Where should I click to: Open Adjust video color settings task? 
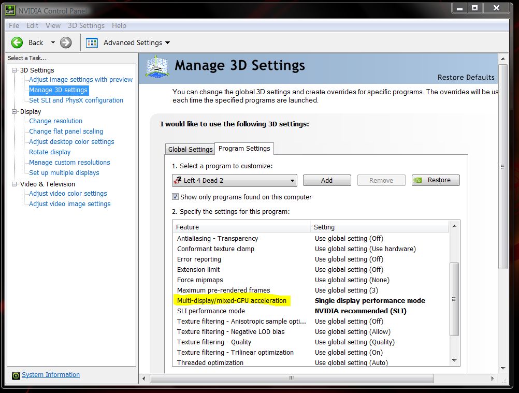coord(68,194)
